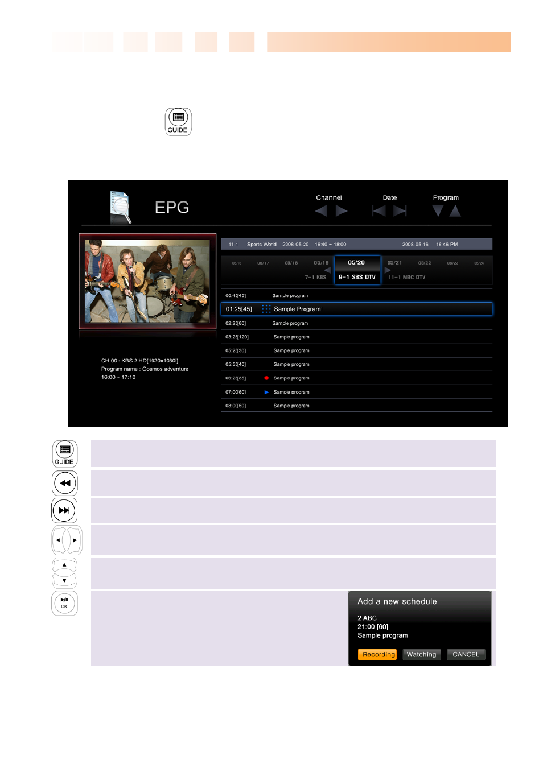Click the Add a new schedule title
This screenshot has height=768, width=543.
click(397, 601)
